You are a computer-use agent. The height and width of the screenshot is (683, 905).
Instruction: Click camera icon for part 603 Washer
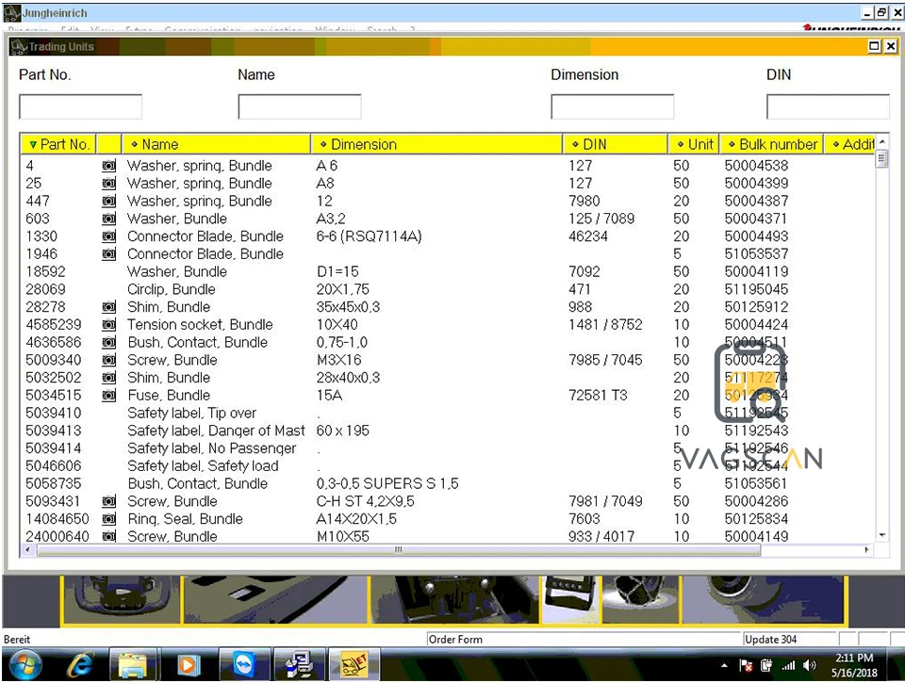pyautogui.click(x=108, y=219)
